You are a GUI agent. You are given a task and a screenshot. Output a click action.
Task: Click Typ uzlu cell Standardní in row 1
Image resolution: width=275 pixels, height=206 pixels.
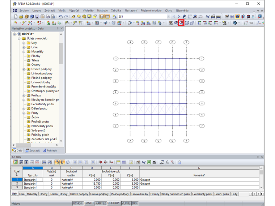tap(33, 180)
